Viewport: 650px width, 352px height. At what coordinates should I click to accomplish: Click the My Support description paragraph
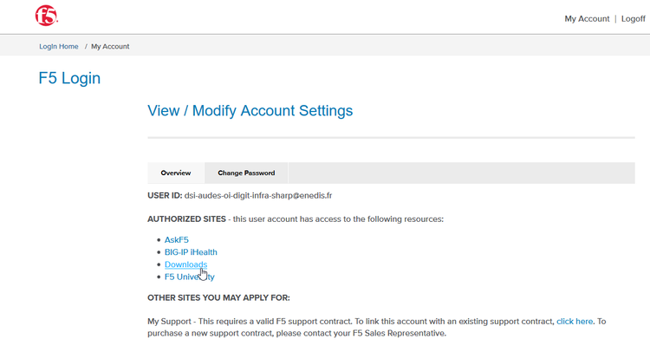[x=347, y=327]
